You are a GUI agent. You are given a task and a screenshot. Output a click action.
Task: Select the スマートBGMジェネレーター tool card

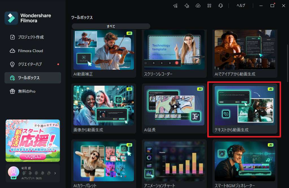coord(245,163)
